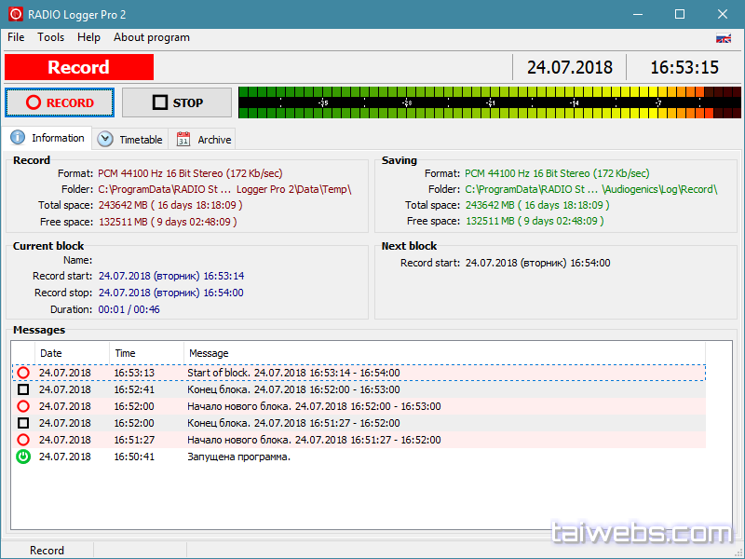Screen dimensions: 745x559
Task: Open the Help menu
Action: coord(89,37)
